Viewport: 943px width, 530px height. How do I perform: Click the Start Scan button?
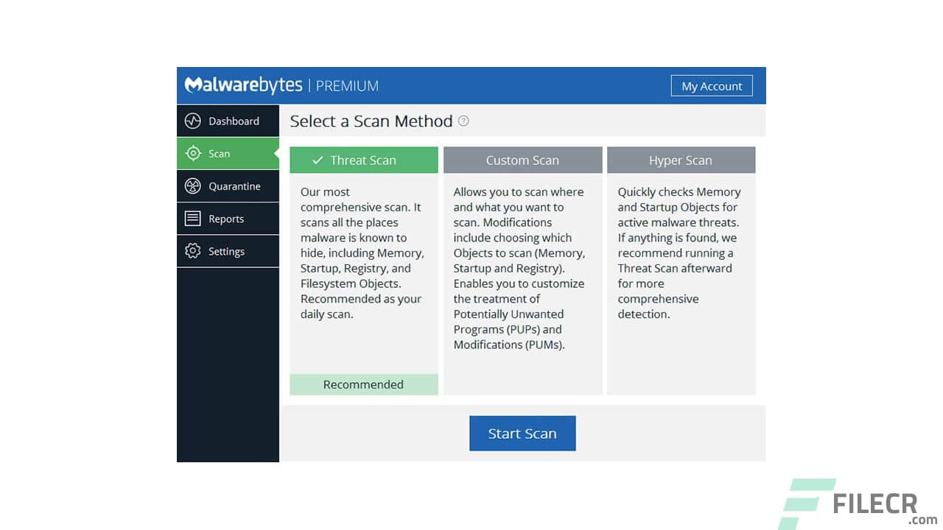(x=522, y=433)
